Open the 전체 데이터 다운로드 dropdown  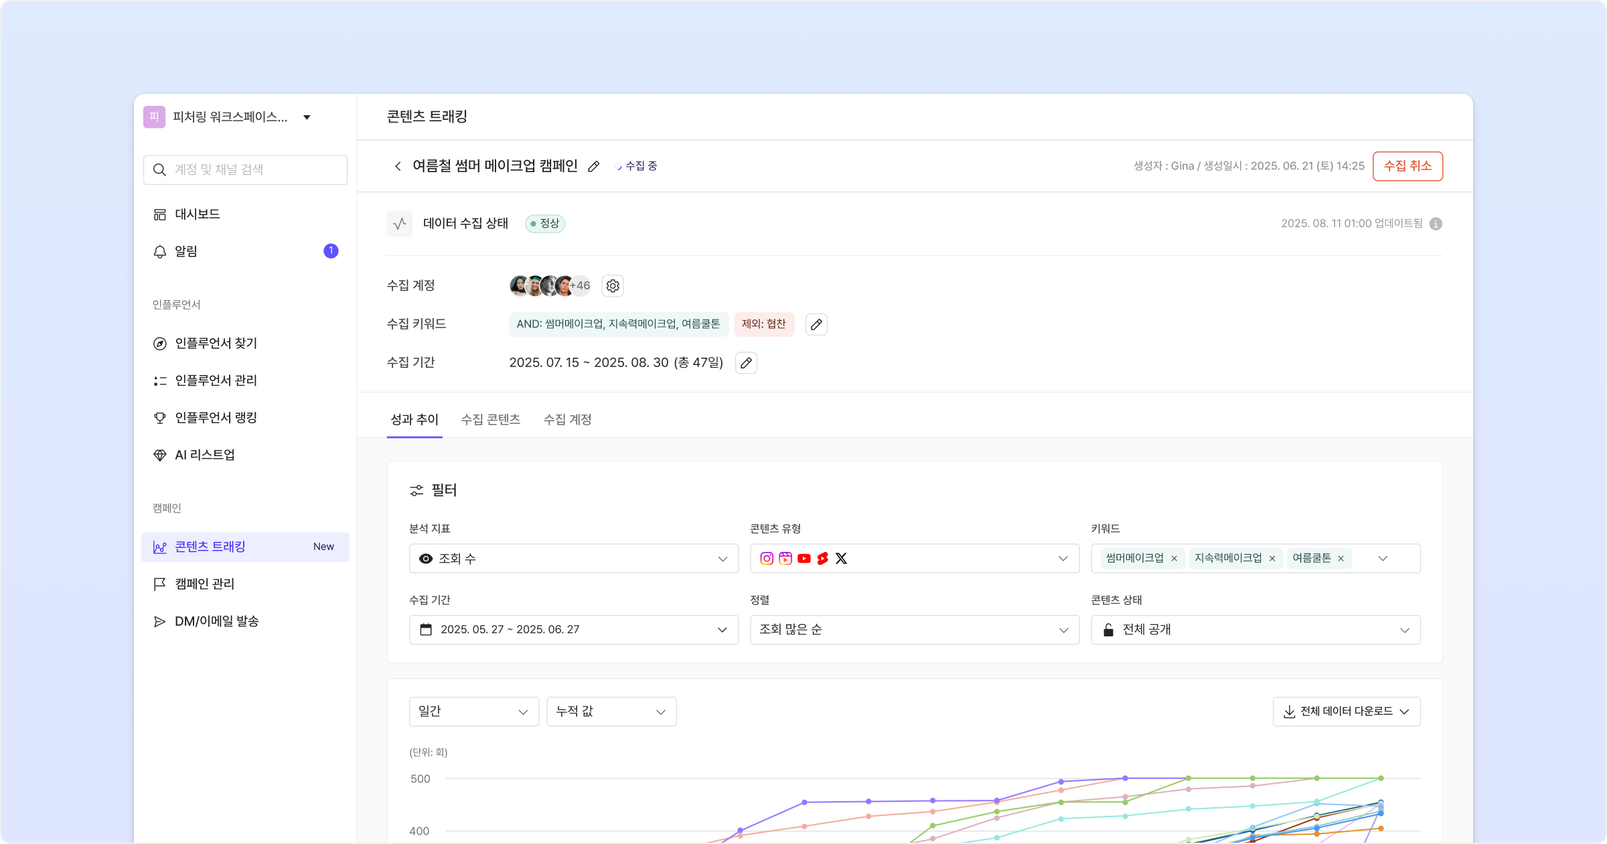pyautogui.click(x=1346, y=711)
